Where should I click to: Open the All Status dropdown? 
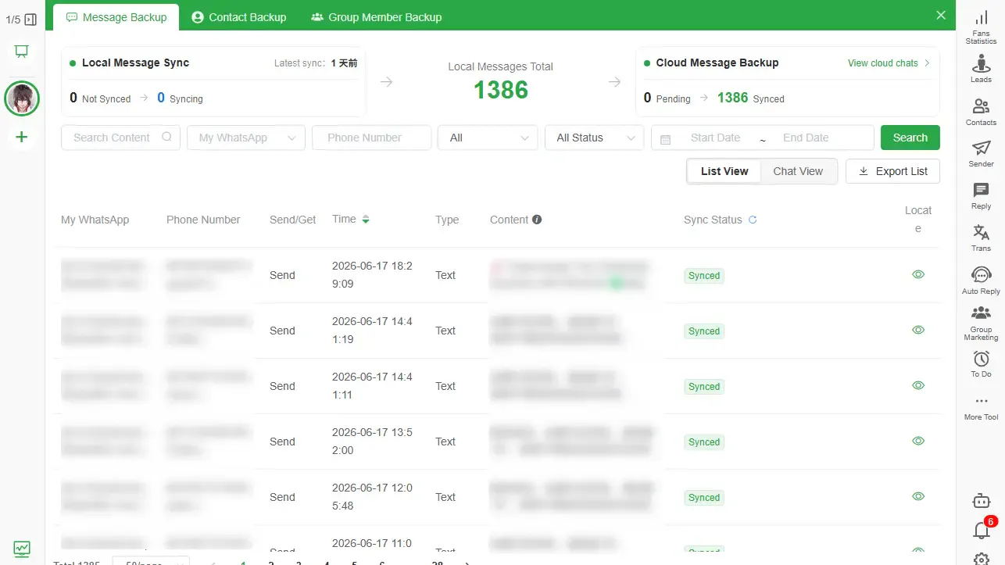[x=595, y=138]
